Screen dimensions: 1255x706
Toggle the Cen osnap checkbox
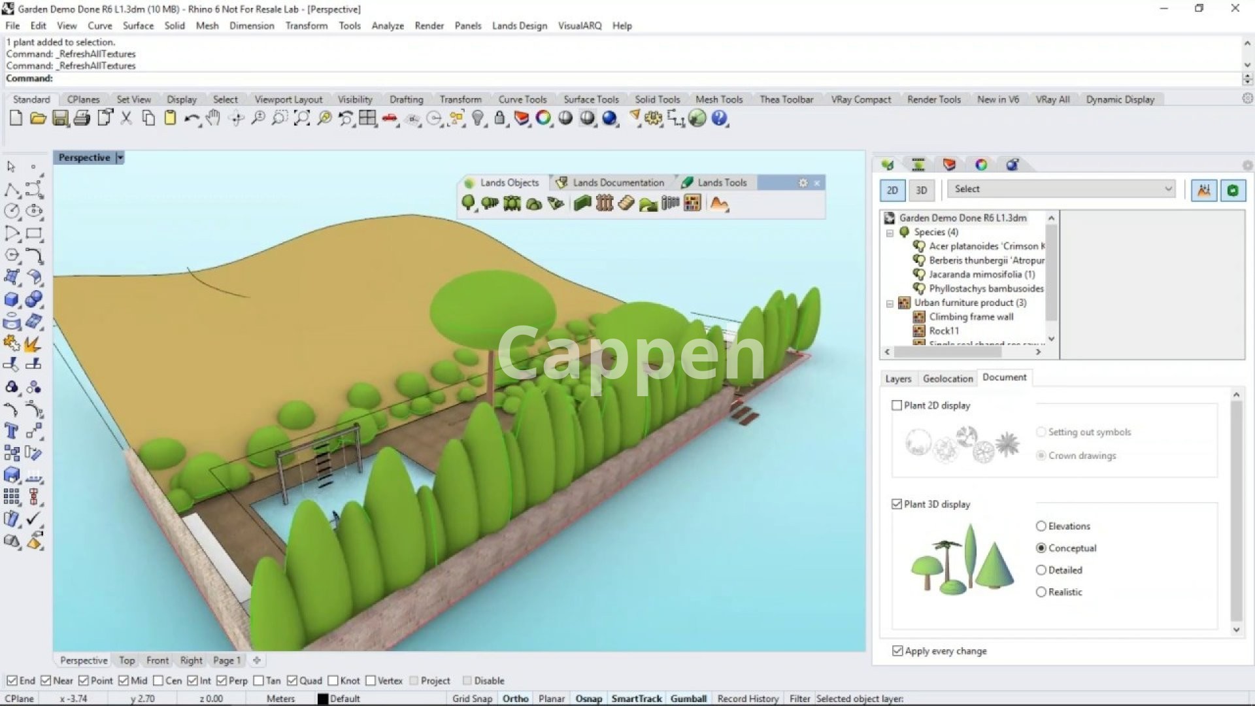tap(158, 681)
